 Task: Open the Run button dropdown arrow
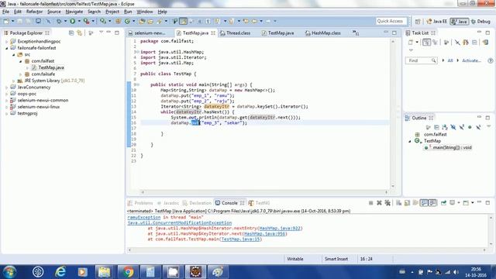(79, 21)
